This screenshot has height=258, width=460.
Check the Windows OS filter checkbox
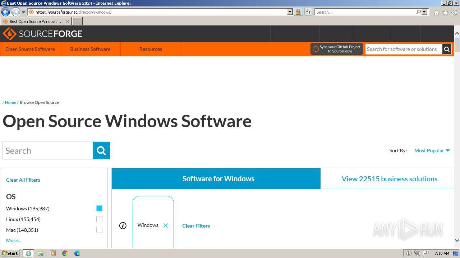coord(100,209)
